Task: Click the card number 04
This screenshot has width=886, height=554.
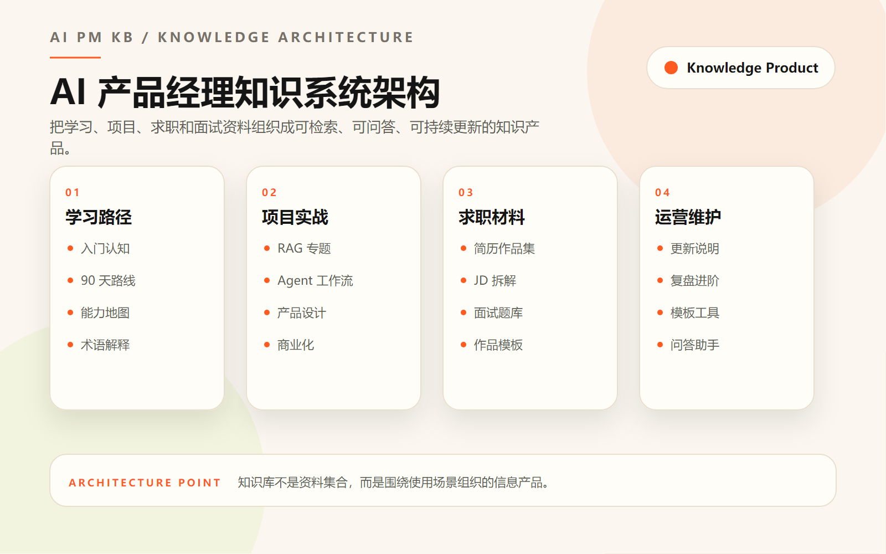Action: click(662, 193)
